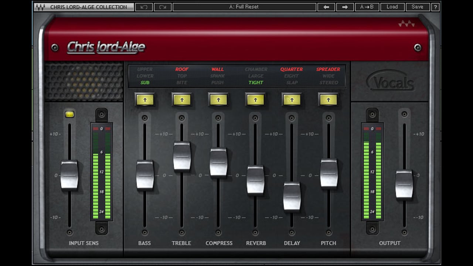Click the Save button
The width and height of the screenshot is (473, 266).
[417, 7]
